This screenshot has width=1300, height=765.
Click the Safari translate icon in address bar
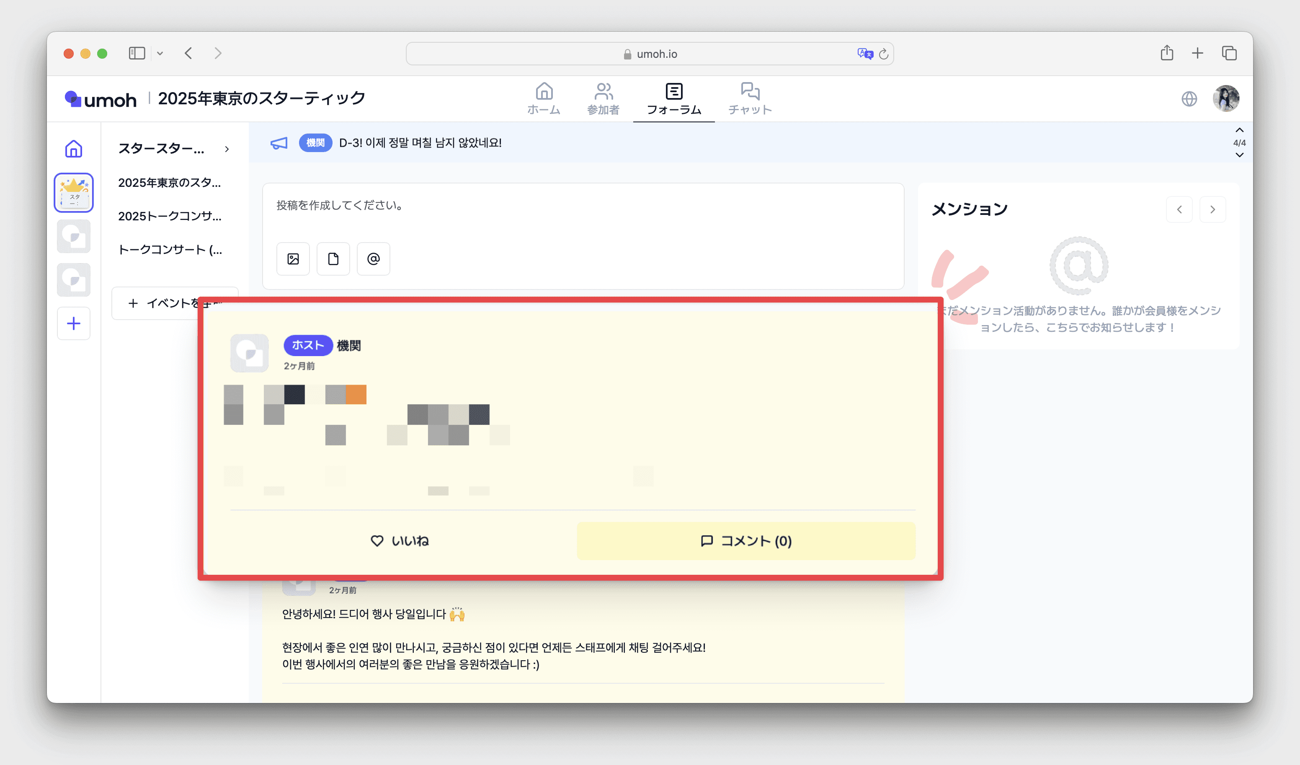(x=864, y=54)
